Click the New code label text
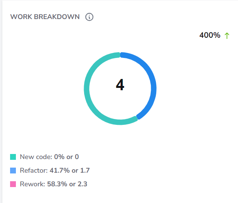Screen dimensions: 238x203 click(x=36, y=157)
